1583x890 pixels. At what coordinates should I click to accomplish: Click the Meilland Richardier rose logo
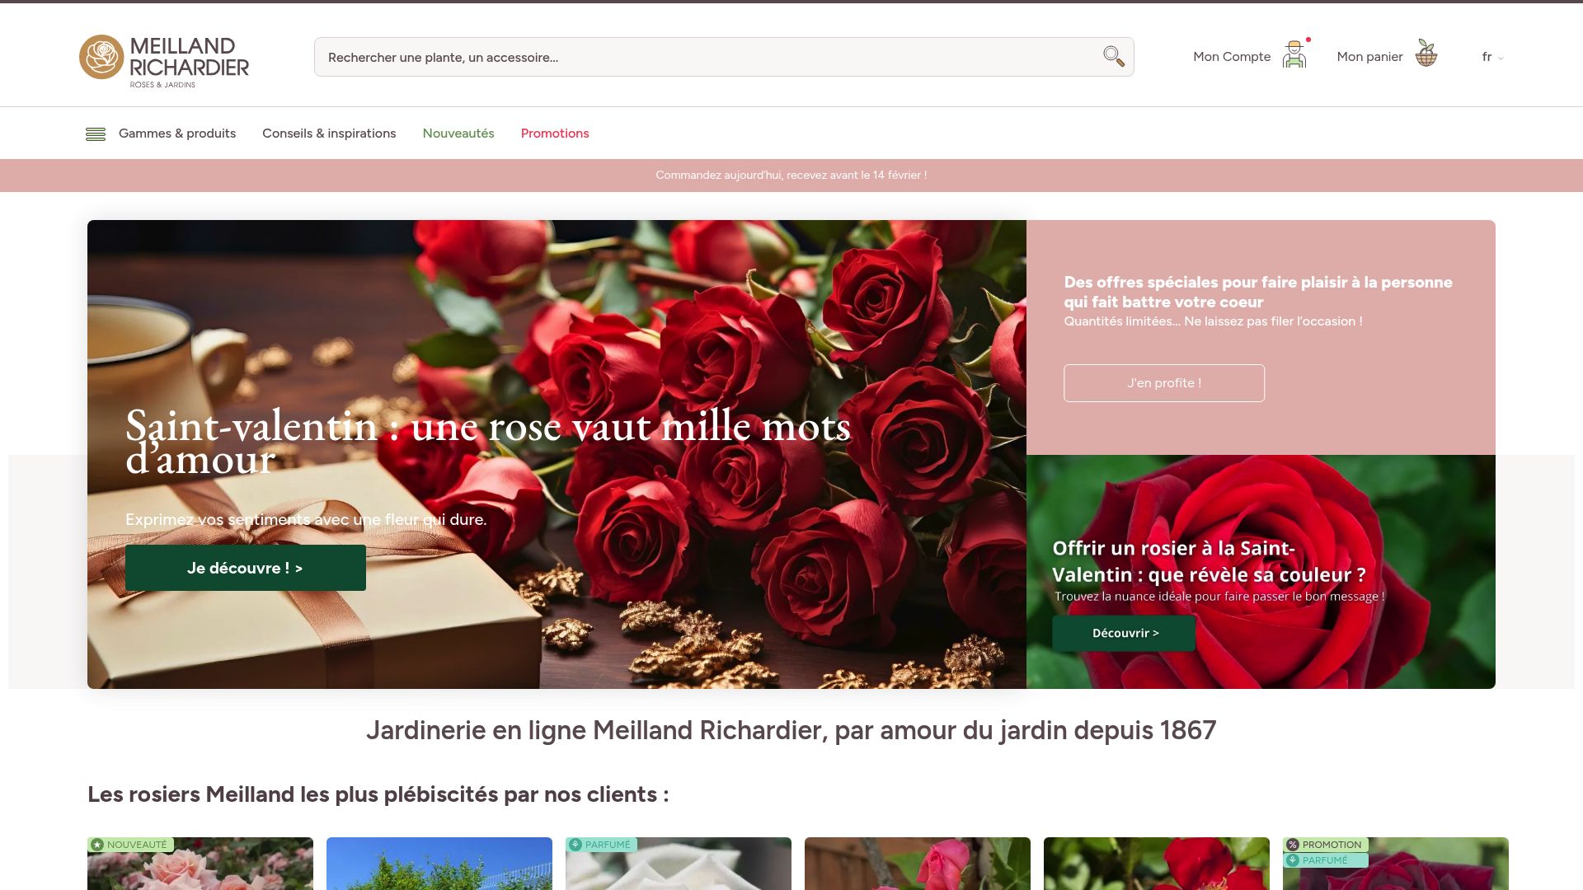[x=164, y=61]
